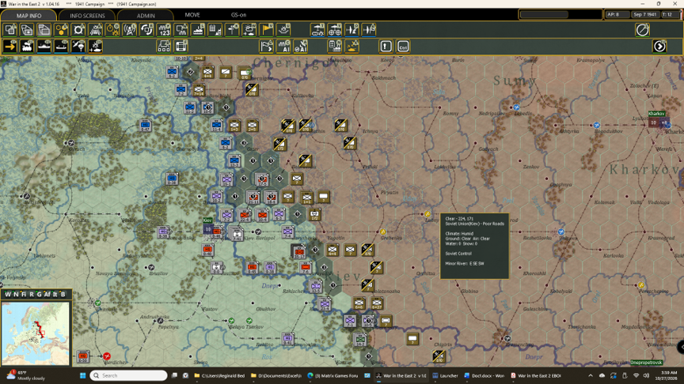Click the factory building toolbar icon
The image size is (684, 384).
(x=198, y=29)
